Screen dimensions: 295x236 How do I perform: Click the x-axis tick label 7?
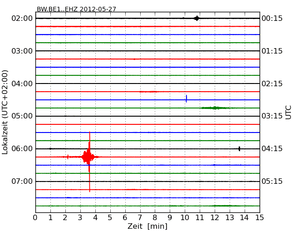(x=140, y=218)
